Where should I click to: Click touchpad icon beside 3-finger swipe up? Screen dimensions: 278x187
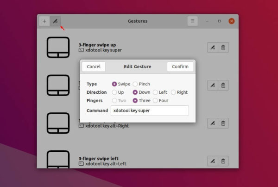click(x=58, y=47)
